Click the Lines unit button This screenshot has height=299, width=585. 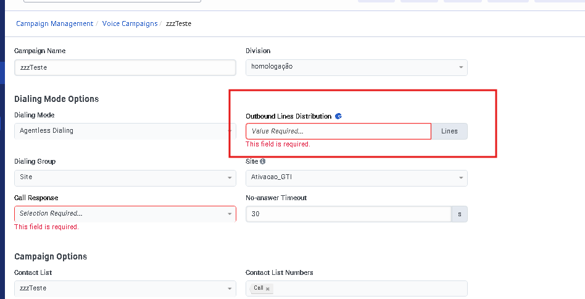tap(449, 131)
